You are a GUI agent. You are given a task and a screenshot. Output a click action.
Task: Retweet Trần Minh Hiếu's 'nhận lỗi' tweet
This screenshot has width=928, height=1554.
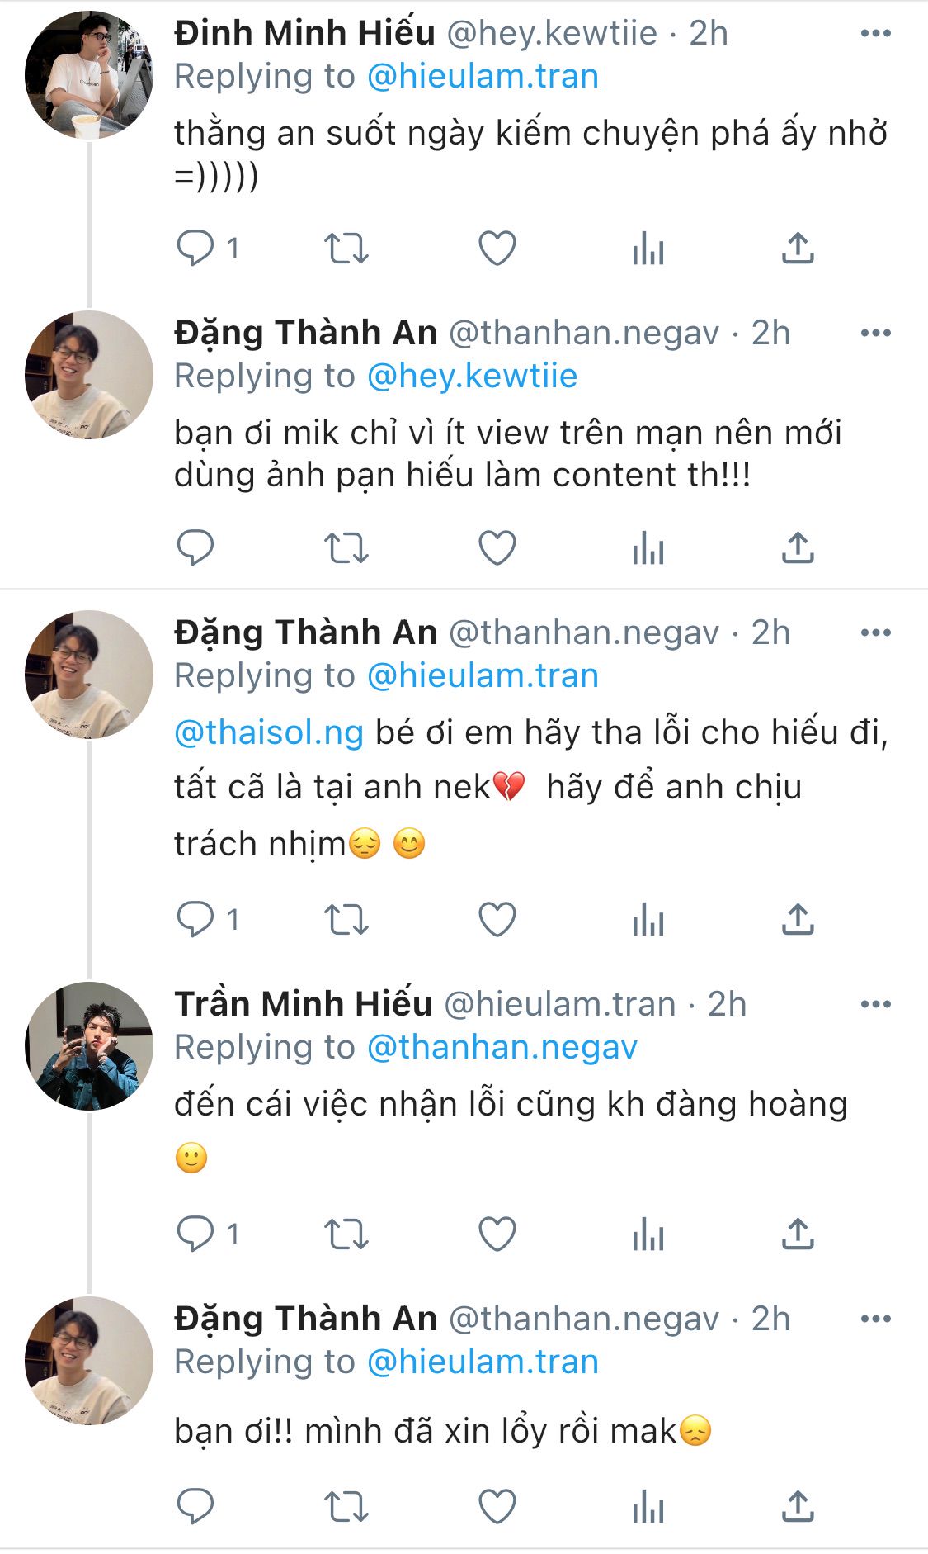[346, 1234]
